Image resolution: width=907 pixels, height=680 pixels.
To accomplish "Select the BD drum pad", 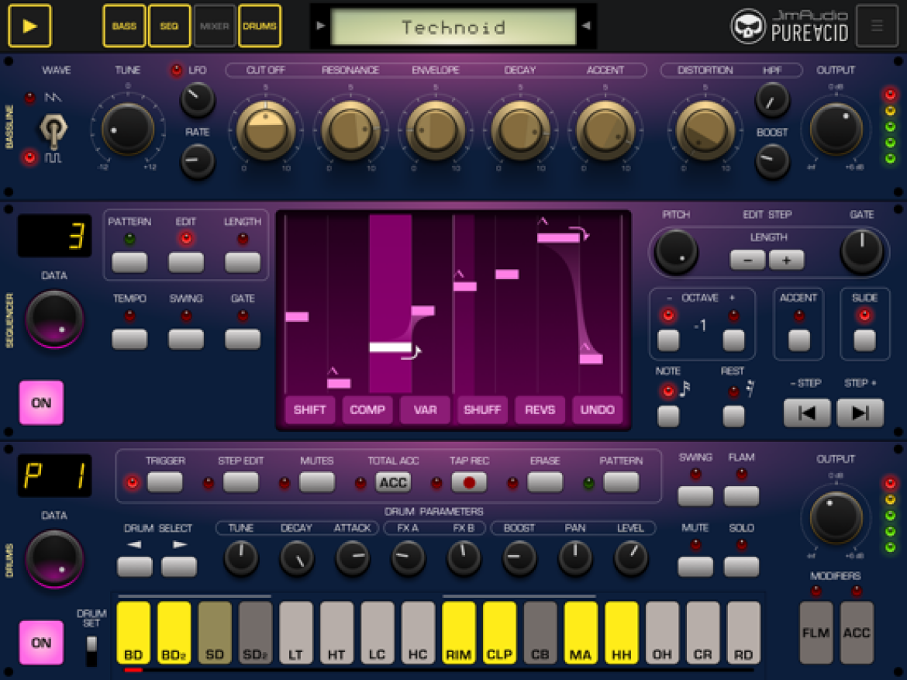I will click(x=133, y=632).
